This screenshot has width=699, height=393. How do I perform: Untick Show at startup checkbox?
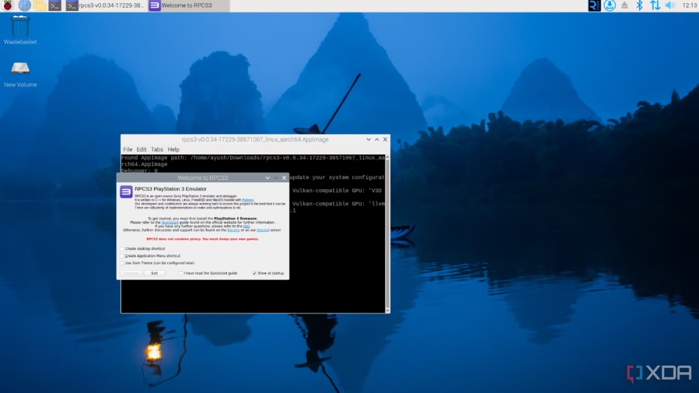(254, 273)
